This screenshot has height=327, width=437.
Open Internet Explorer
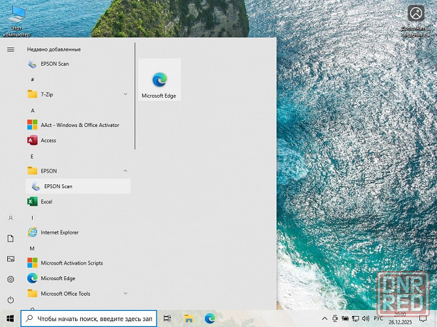(59, 233)
